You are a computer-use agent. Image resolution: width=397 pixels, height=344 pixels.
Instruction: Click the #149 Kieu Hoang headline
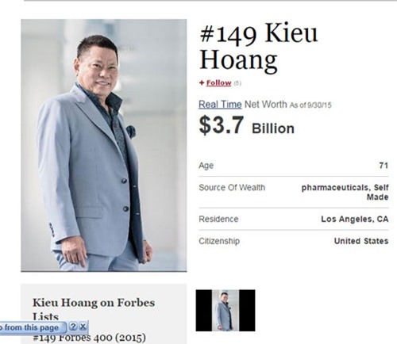(x=258, y=47)
